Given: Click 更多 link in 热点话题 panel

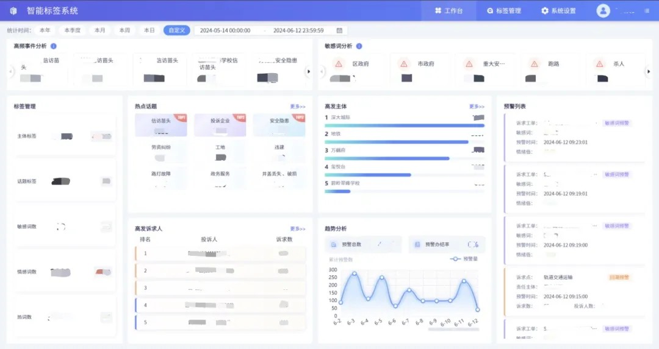Looking at the screenshot, I should pyautogui.click(x=297, y=107).
